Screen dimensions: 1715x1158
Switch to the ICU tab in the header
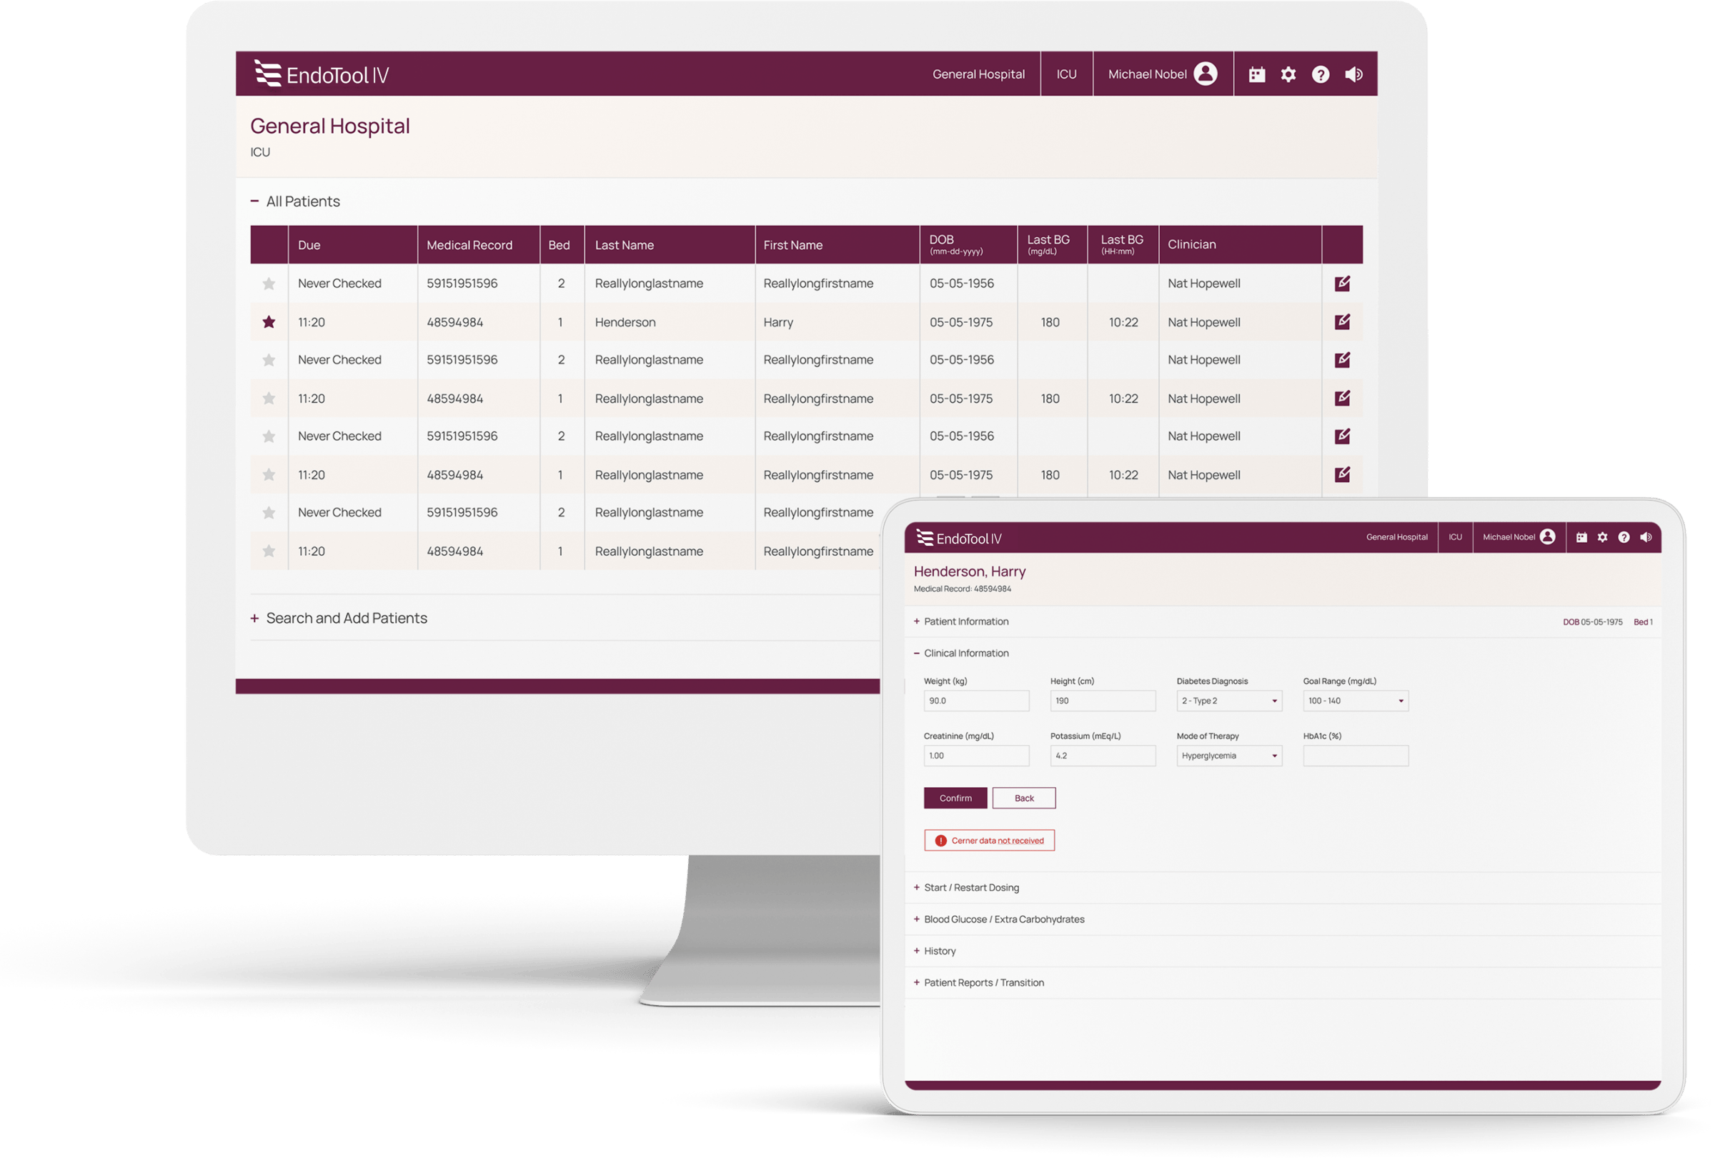tap(1067, 74)
